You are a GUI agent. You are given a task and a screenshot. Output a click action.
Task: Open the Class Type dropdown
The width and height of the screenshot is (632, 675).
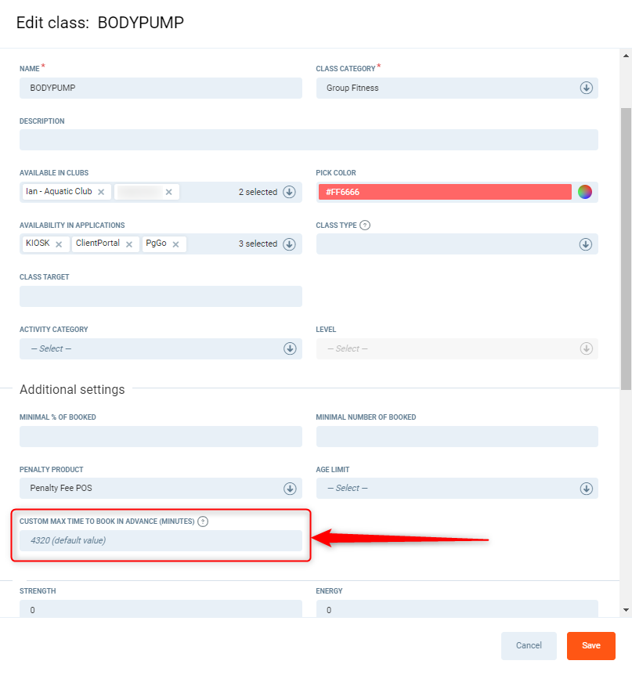(x=586, y=244)
